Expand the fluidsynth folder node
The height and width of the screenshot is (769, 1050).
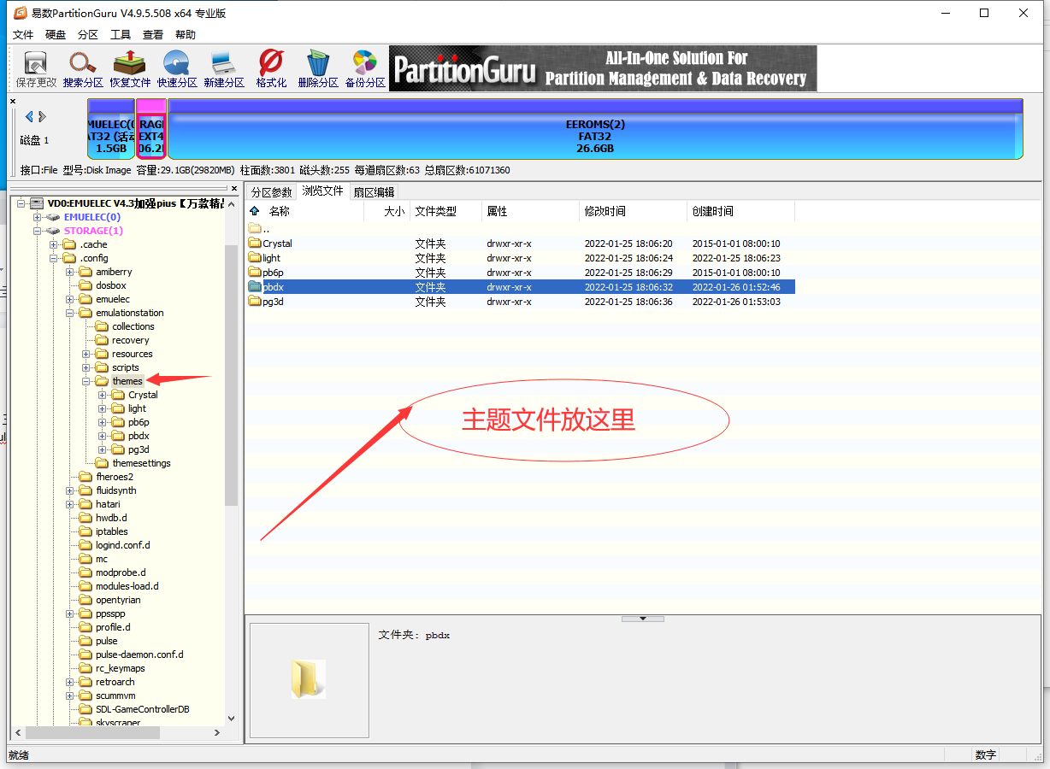tap(70, 490)
